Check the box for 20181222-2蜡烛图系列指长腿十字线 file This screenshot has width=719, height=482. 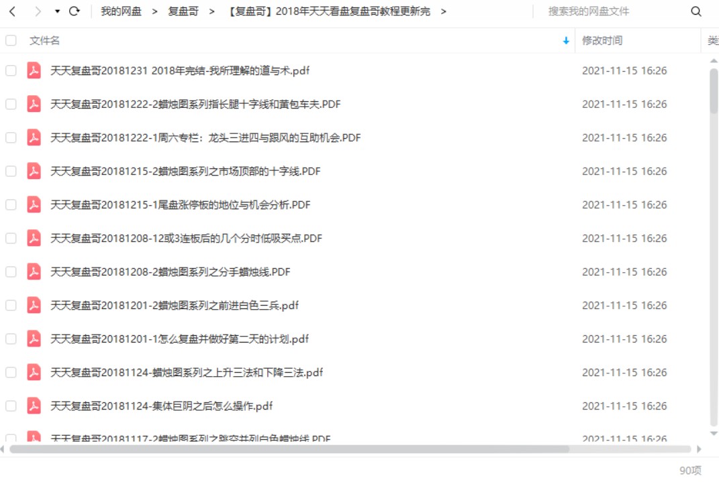coord(11,104)
